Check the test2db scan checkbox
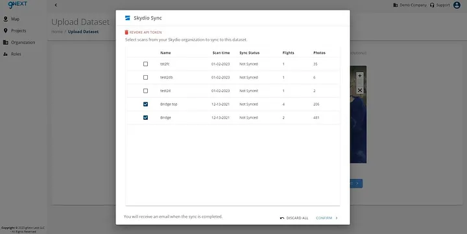Viewport: 467px width, 234px height. (145, 77)
